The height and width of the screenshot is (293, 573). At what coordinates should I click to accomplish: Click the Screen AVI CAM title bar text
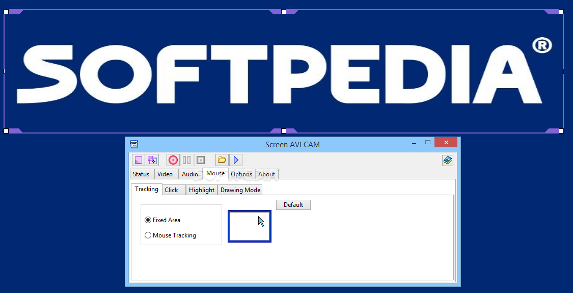click(292, 145)
